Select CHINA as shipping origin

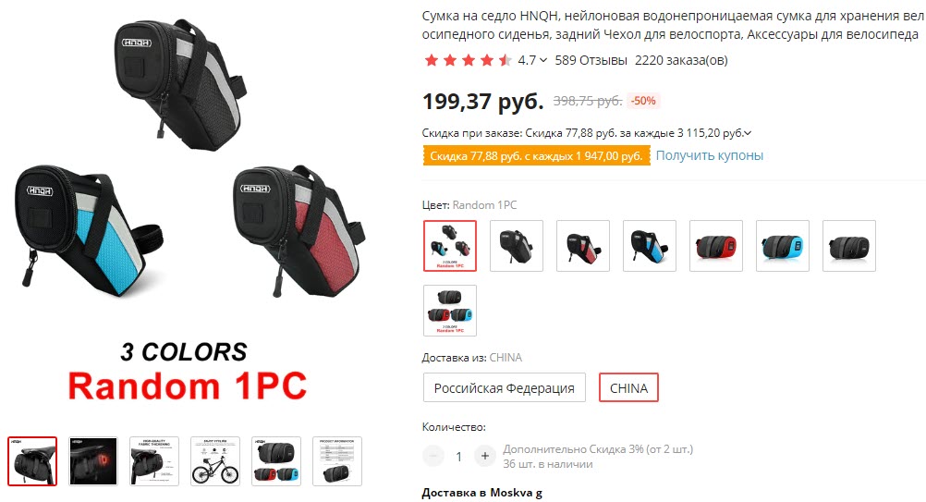[628, 387]
